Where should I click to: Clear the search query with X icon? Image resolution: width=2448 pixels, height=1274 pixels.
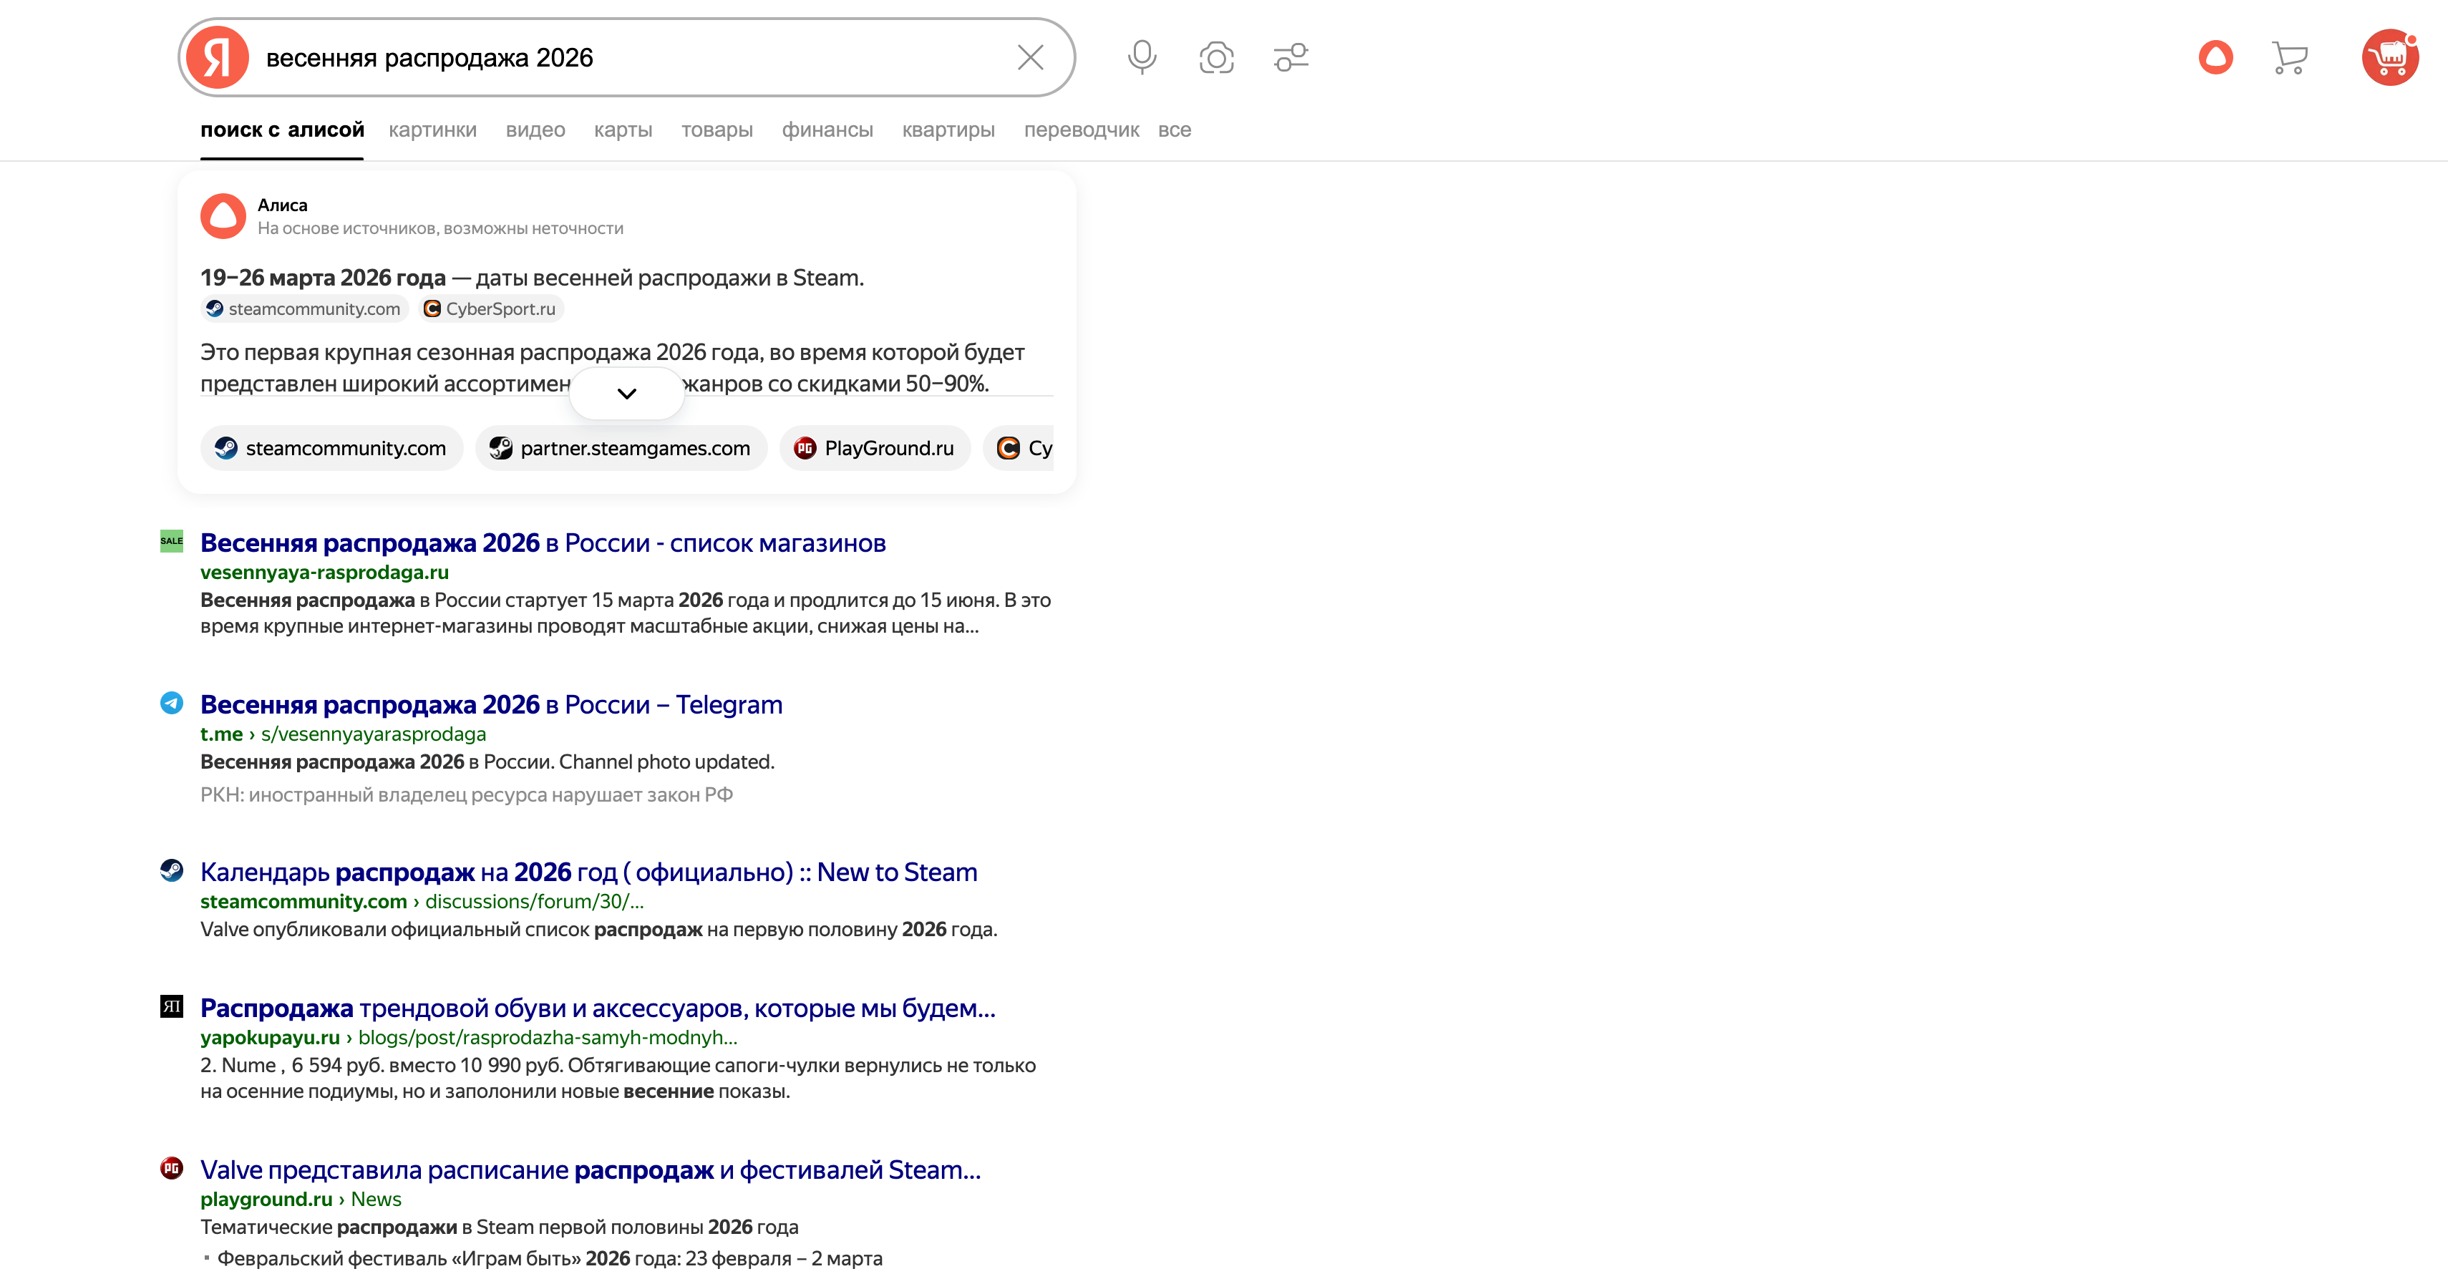tap(1030, 58)
